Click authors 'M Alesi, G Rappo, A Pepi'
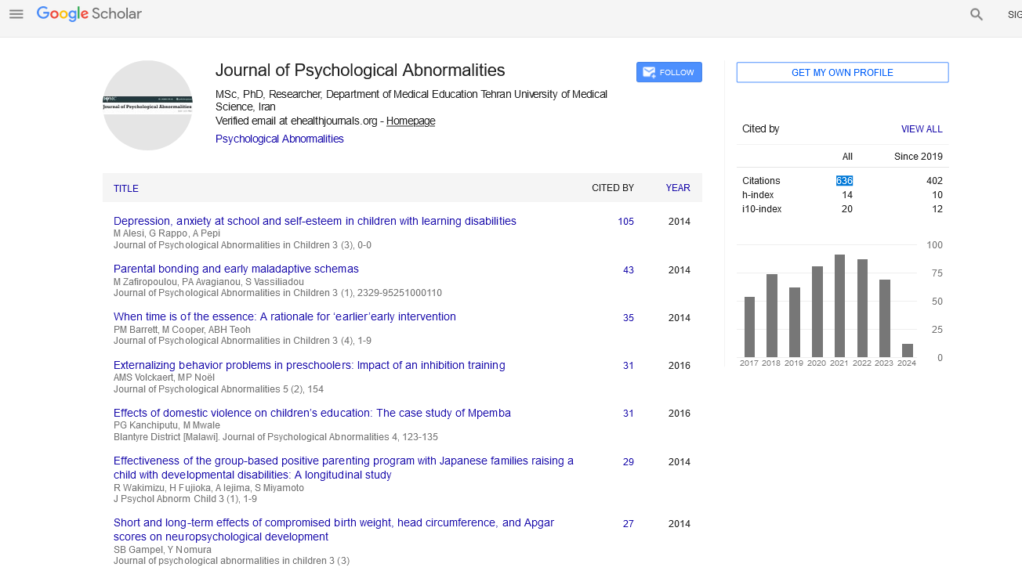This screenshot has width=1022, height=571. coord(167,233)
